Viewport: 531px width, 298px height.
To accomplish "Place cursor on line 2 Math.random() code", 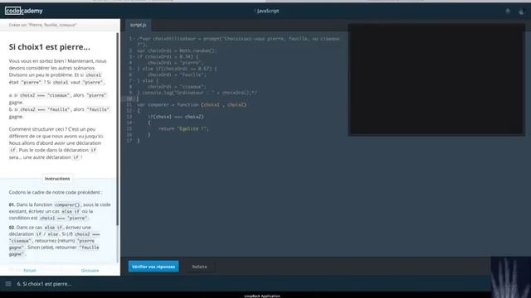I will [177, 50].
